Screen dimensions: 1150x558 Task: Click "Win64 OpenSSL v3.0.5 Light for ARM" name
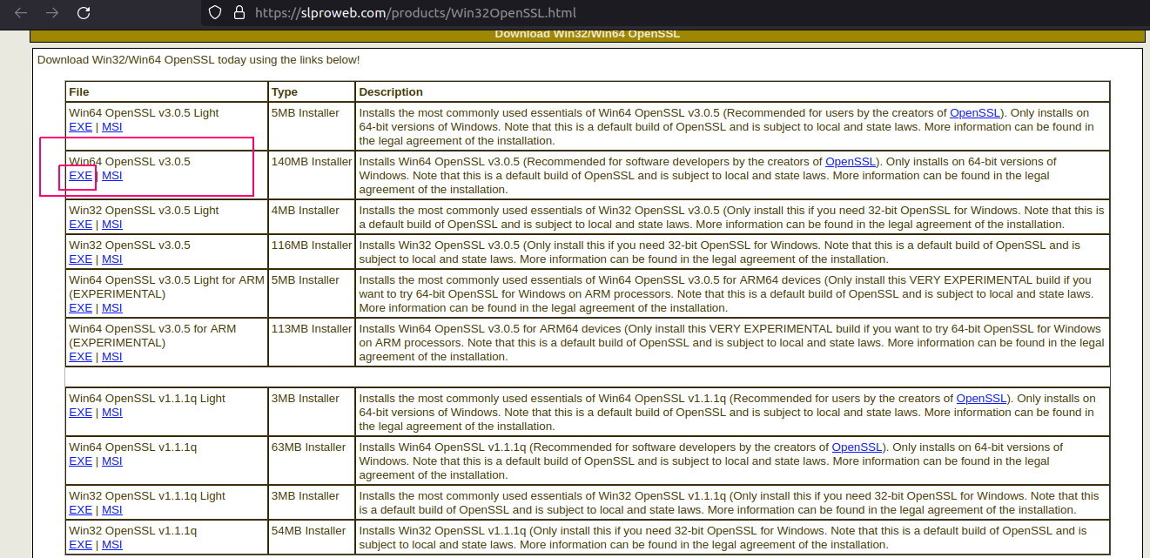tap(166, 280)
